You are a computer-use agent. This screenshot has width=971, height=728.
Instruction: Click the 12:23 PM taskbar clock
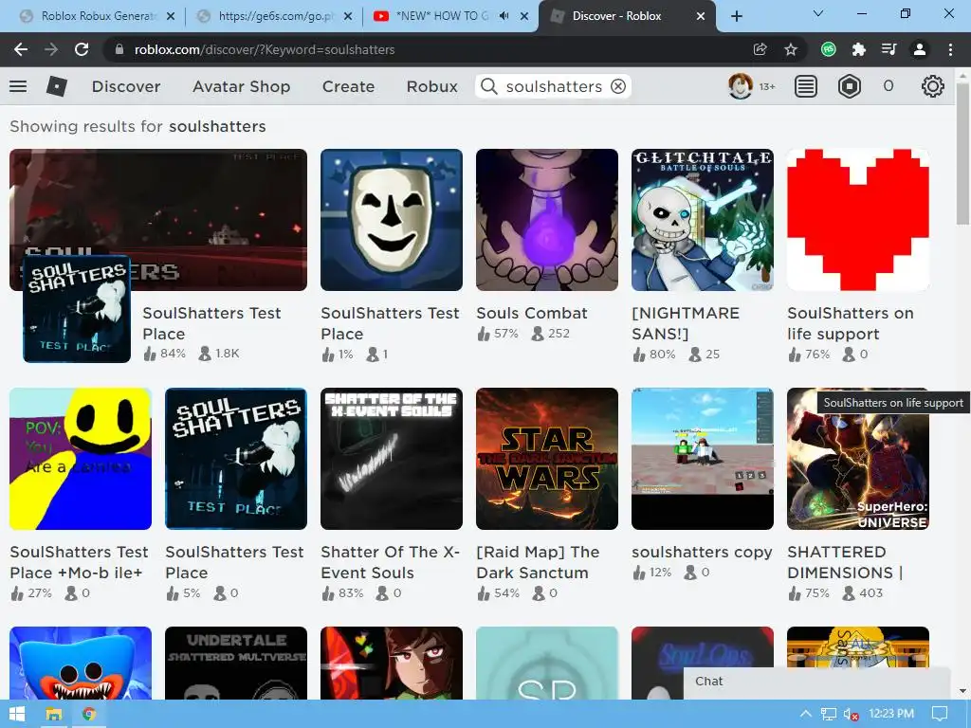pos(891,714)
